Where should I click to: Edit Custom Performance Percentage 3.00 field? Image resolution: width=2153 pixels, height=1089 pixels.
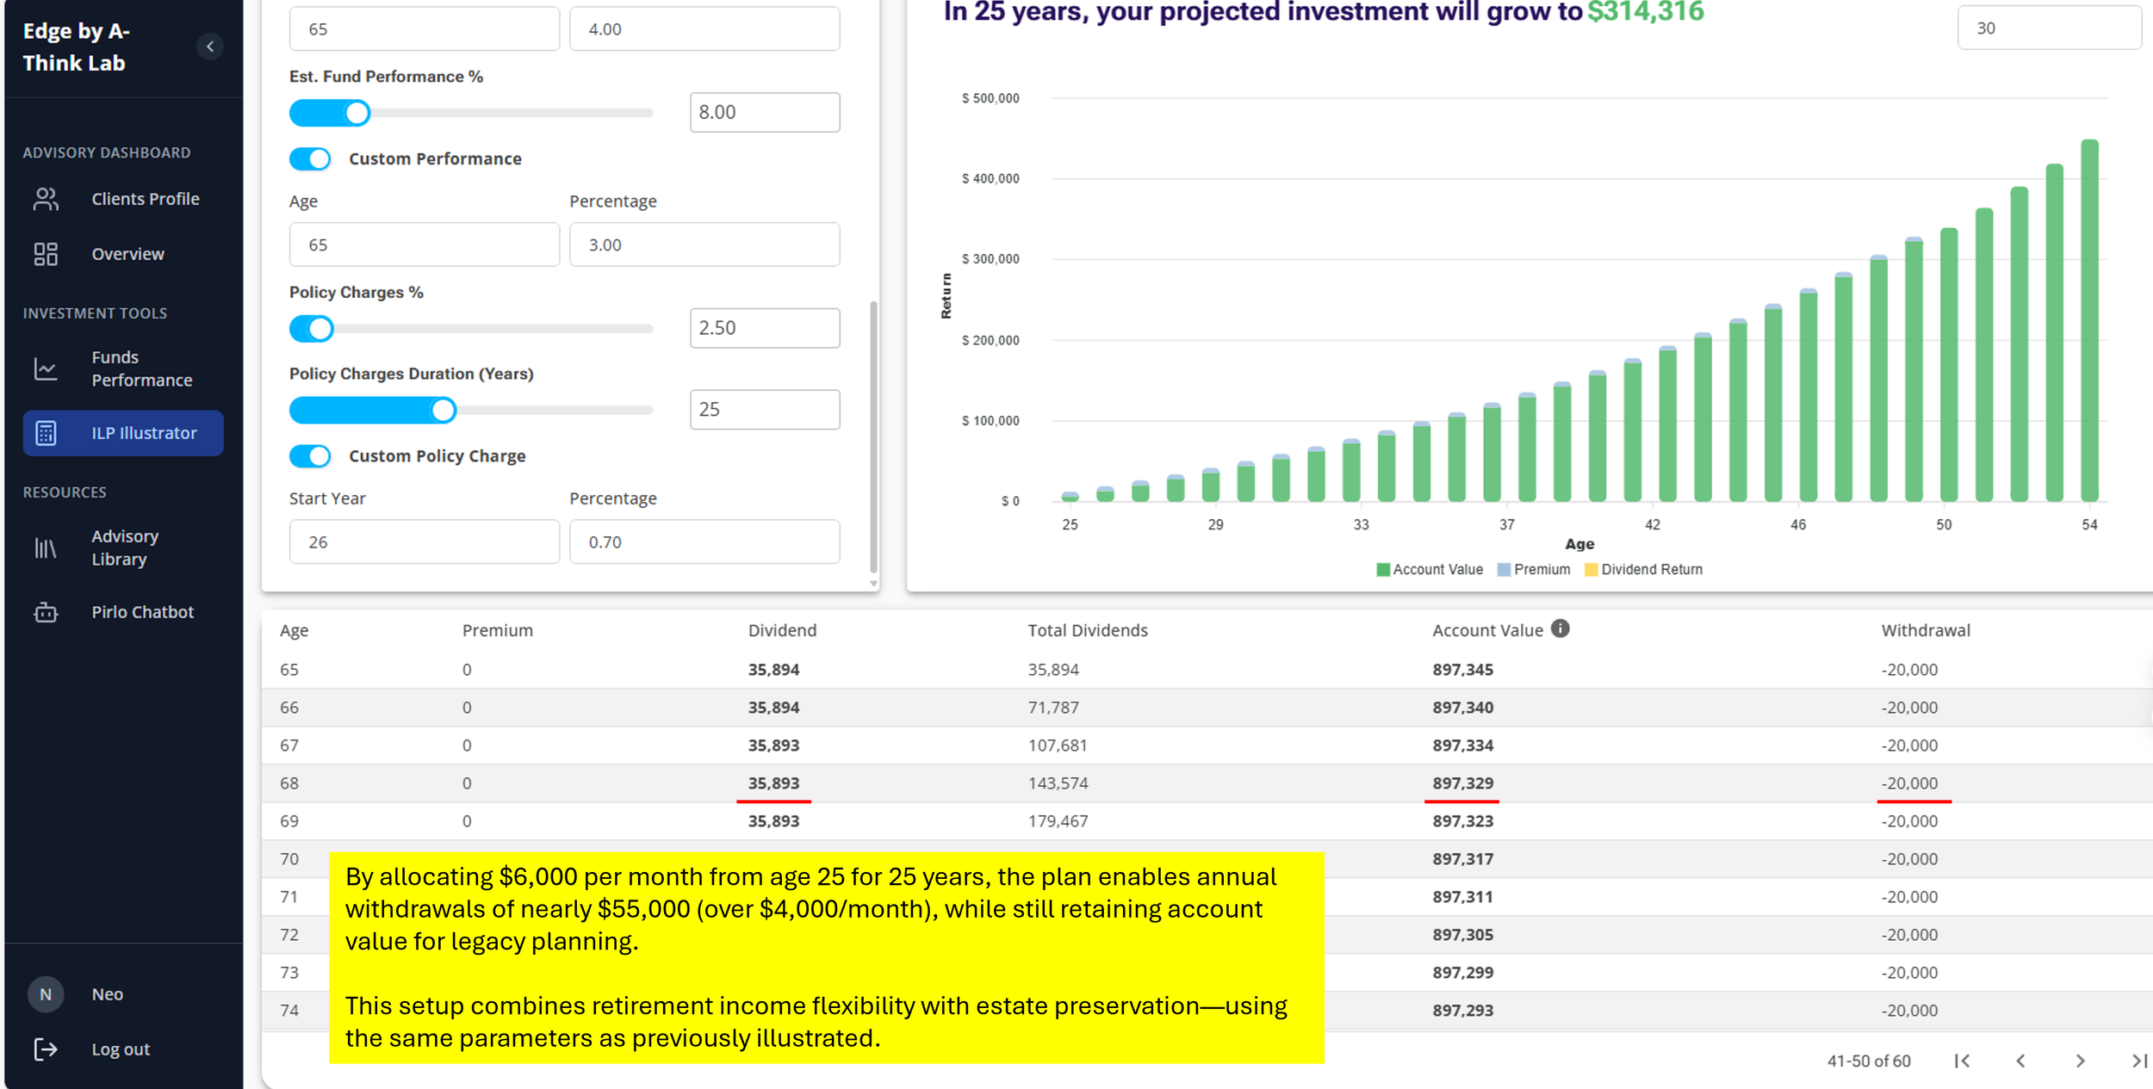pos(704,244)
